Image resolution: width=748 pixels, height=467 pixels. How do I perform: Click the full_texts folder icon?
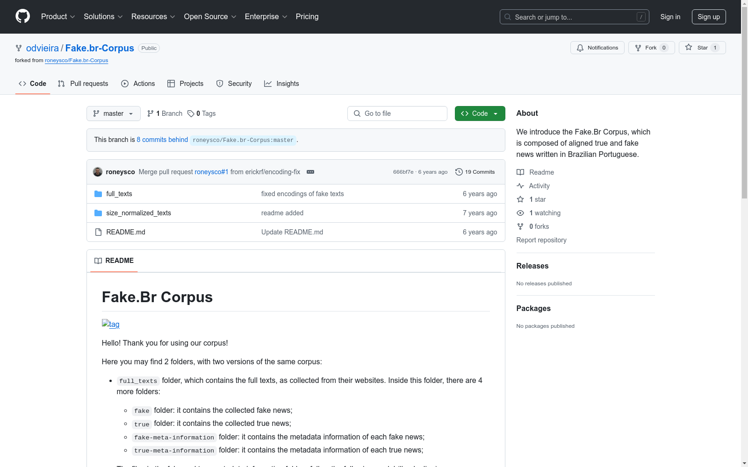[x=98, y=194]
